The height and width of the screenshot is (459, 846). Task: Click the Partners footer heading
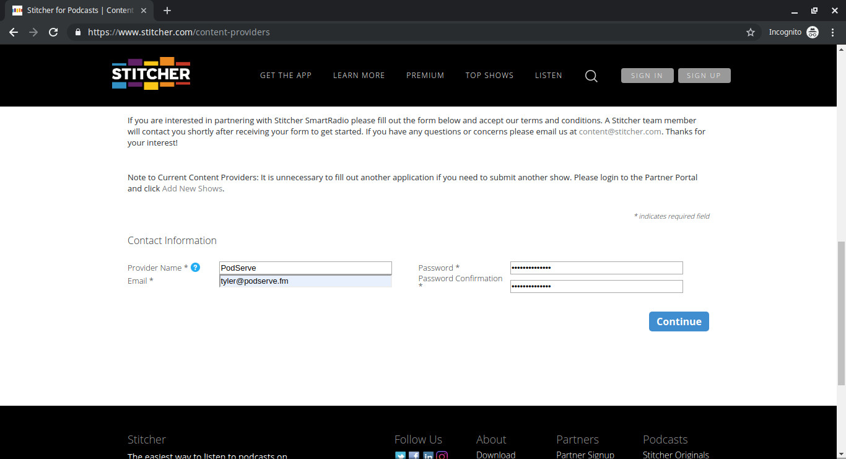pos(578,439)
